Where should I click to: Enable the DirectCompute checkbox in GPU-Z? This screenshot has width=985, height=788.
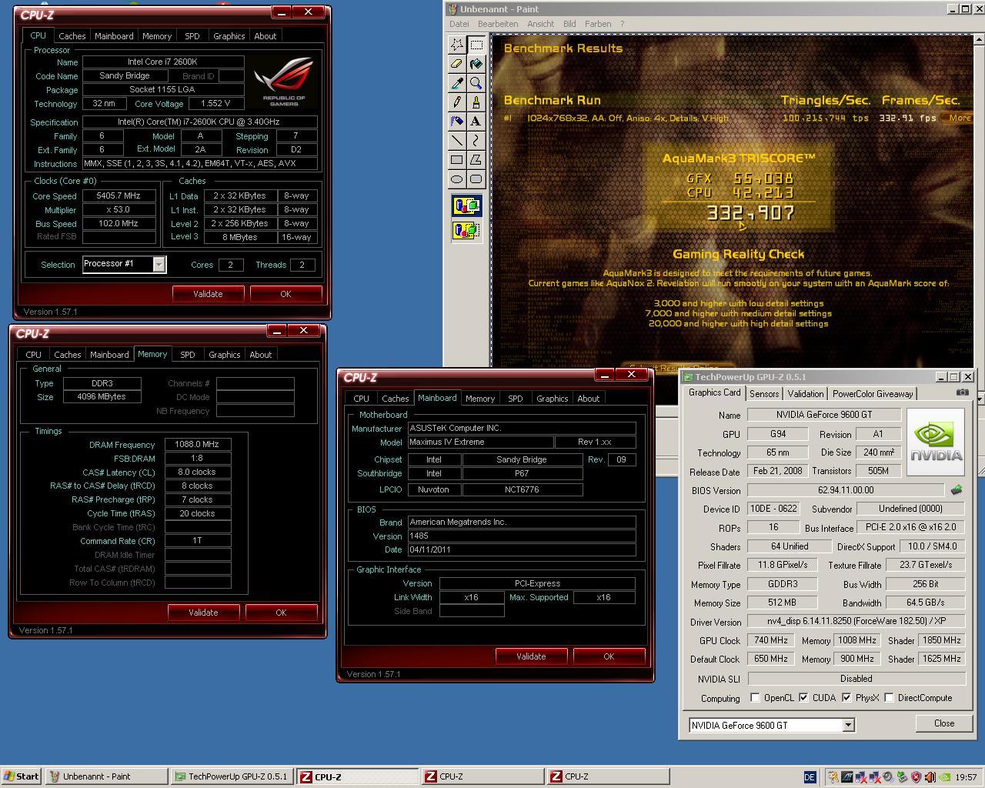click(889, 698)
